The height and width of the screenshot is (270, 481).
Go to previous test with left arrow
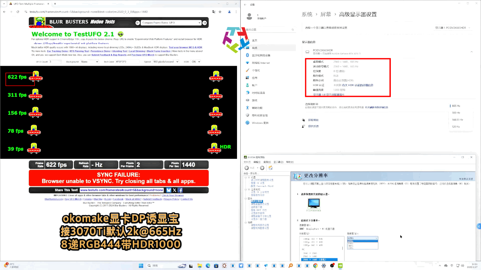[x=138, y=23]
